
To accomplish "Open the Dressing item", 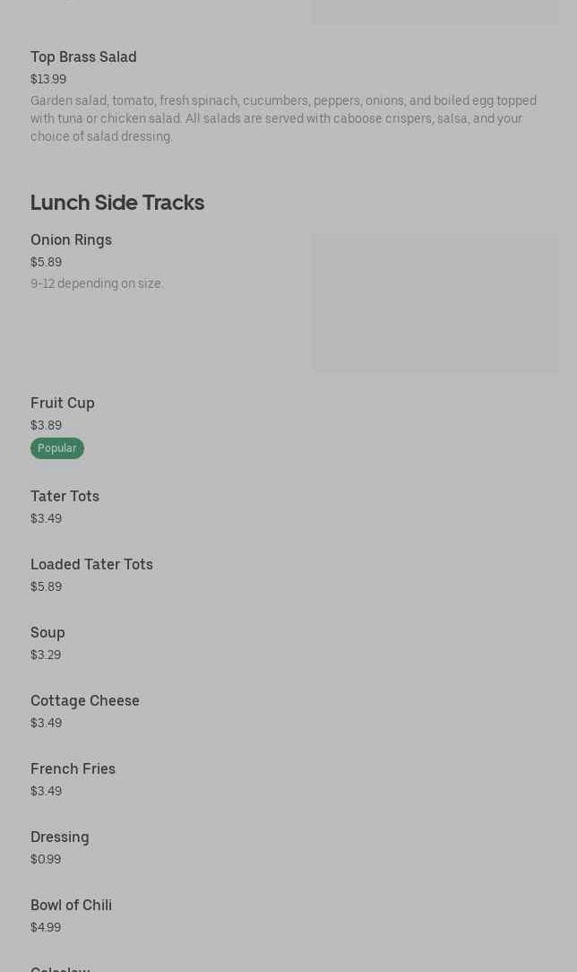I will click(x=60, y=837).
